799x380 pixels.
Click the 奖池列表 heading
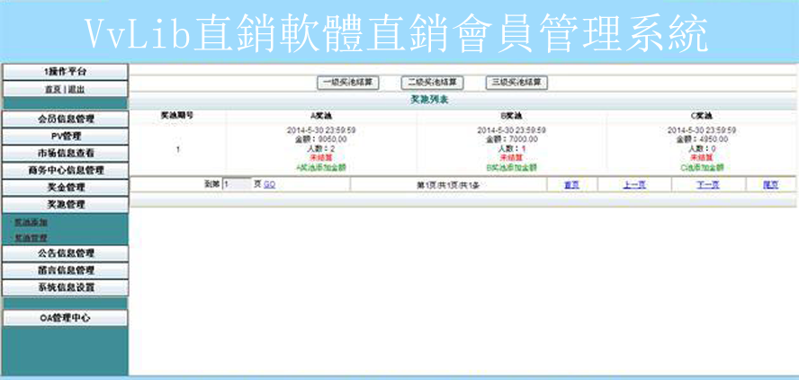[429, 101]
